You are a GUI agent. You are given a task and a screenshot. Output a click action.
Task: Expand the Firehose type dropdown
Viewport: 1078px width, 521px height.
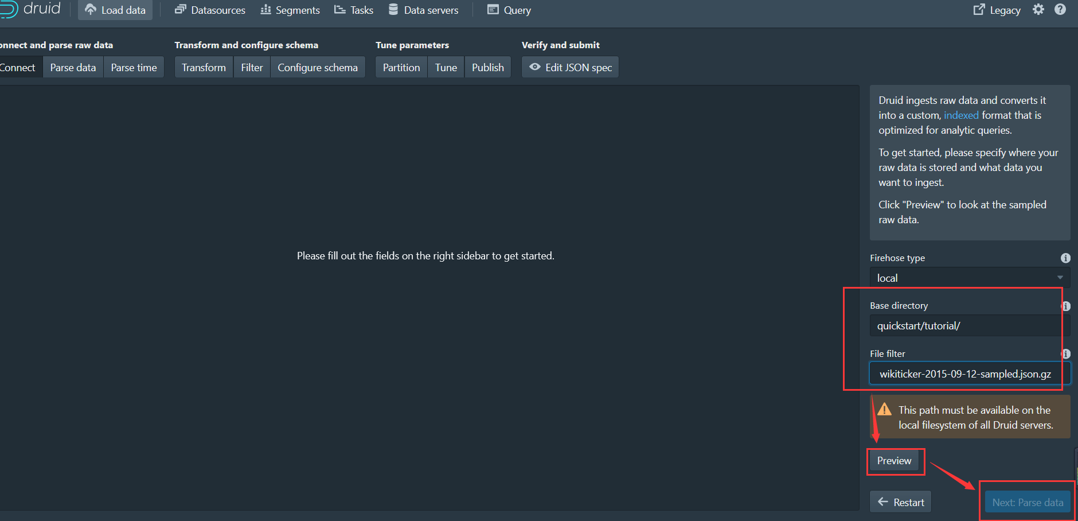click(970, 278)
